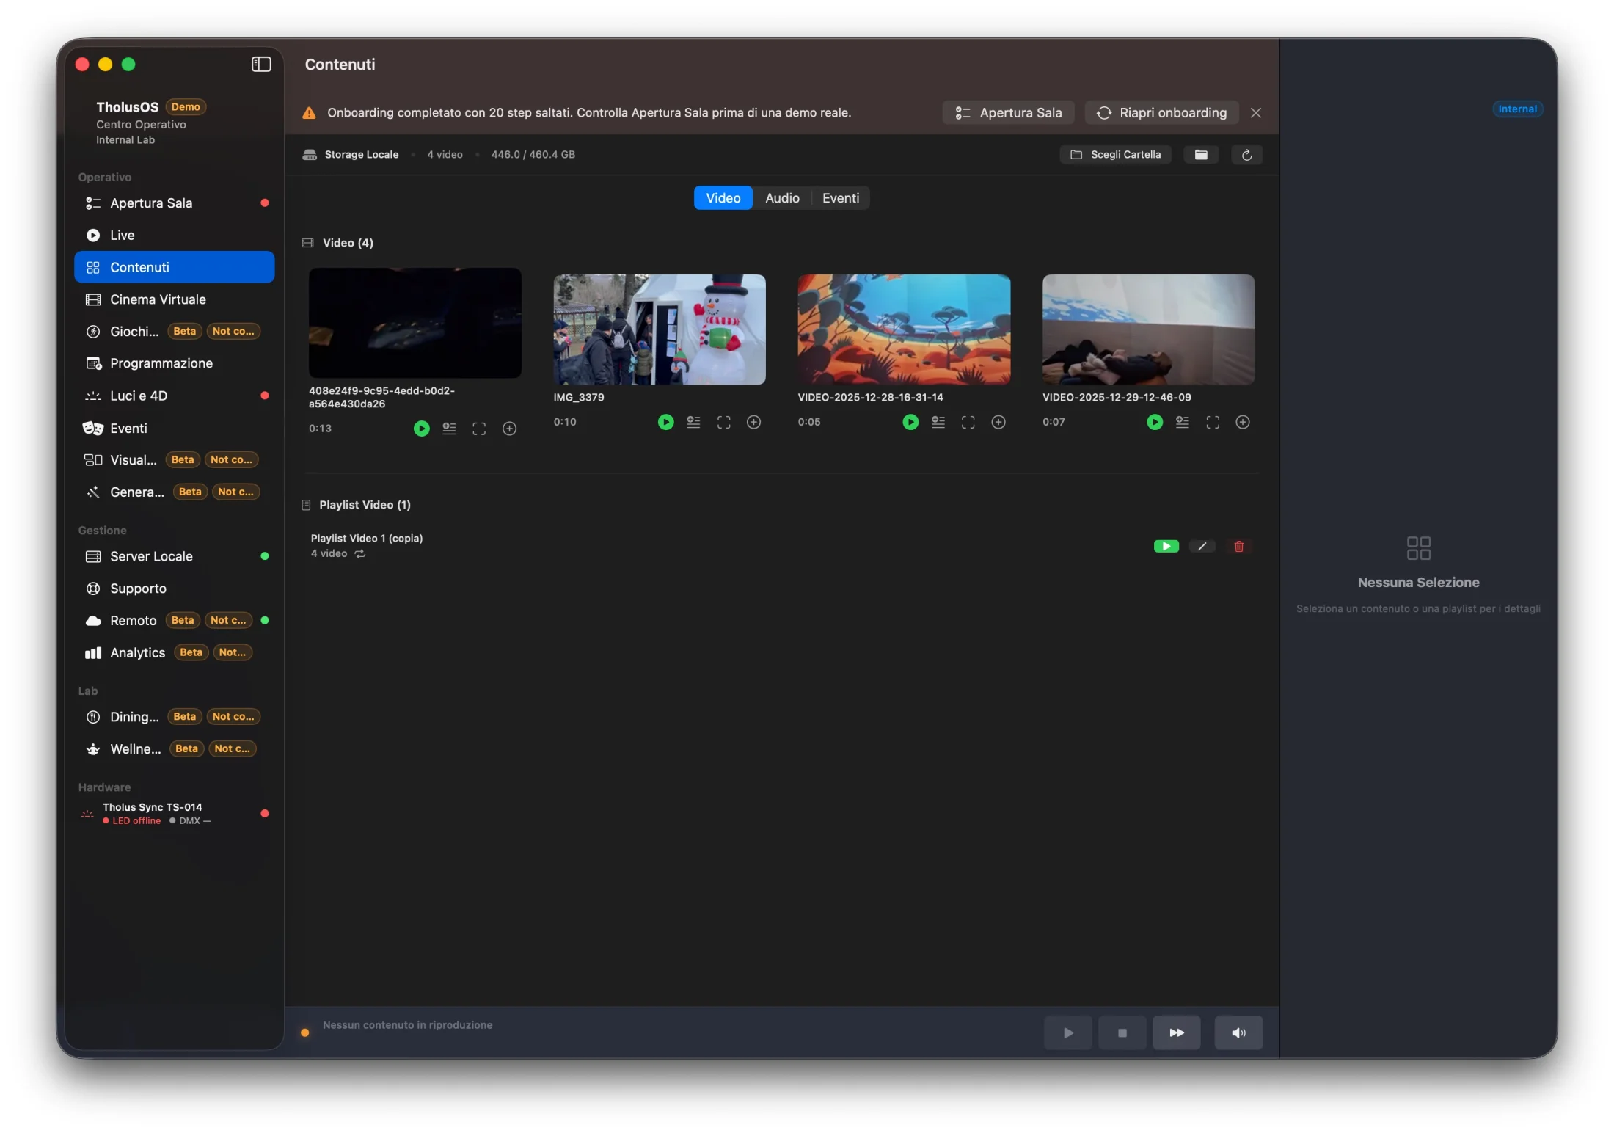Open Server Locale in sidebar
Viewport: 1614px width, 1133px height.
point(174,557)
